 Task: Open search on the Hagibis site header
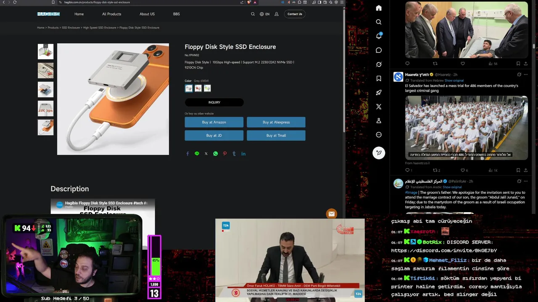[x=253, y=14]
